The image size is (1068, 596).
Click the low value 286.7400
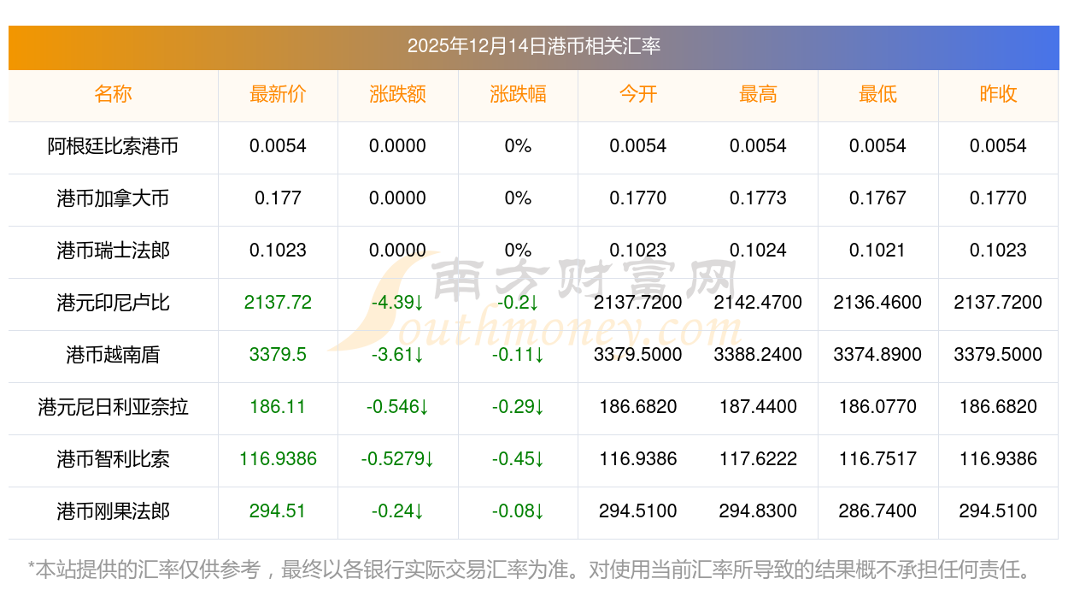(x=877, y=511)
